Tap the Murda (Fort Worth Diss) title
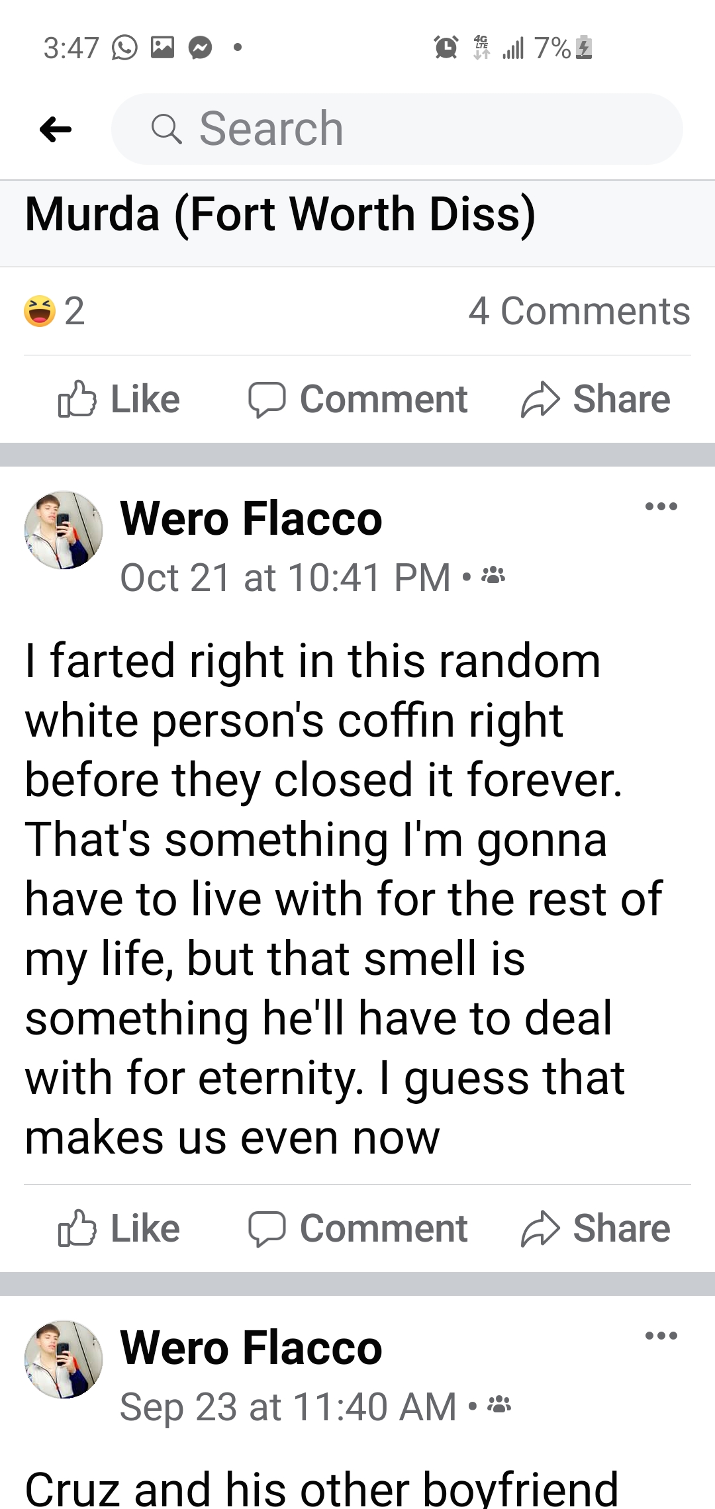Viewport: 715px width, 1509px height. tap(280, 214)
